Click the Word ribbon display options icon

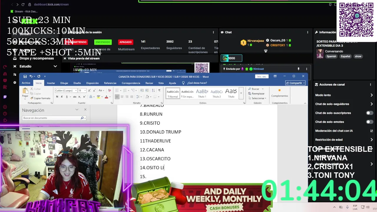tap(275, 76)
